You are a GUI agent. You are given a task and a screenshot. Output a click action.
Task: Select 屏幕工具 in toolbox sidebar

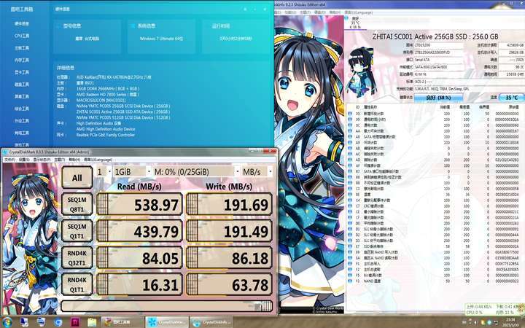tap(22, 96)
